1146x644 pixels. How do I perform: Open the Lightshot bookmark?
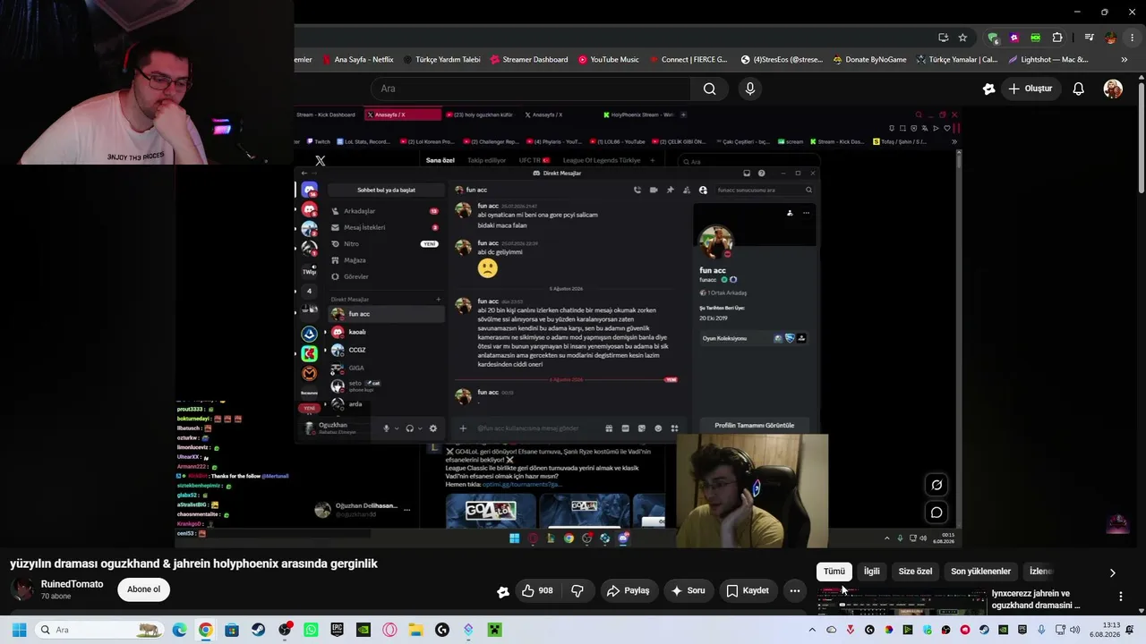(x=1048, y=60)
